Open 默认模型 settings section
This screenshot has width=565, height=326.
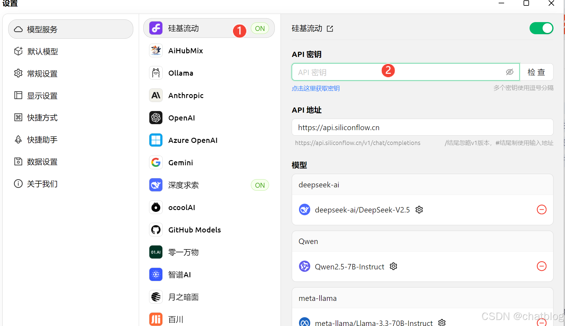71,51
